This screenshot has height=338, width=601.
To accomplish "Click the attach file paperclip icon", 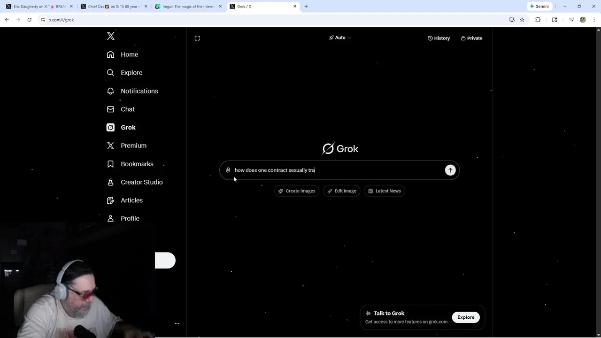I will [x=228, y=170].
